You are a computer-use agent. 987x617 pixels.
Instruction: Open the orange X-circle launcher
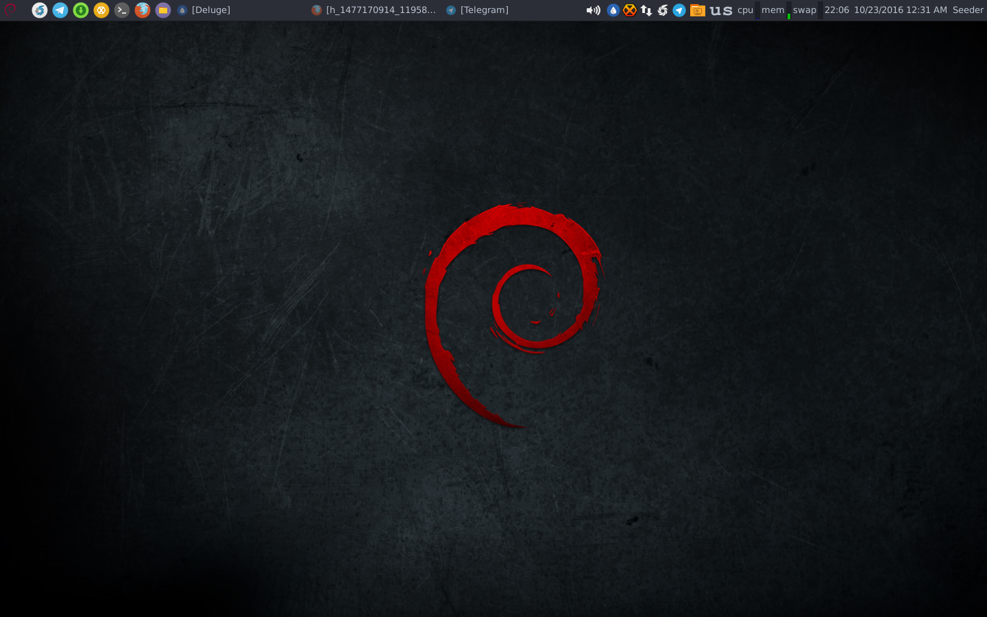click(101, 10)
